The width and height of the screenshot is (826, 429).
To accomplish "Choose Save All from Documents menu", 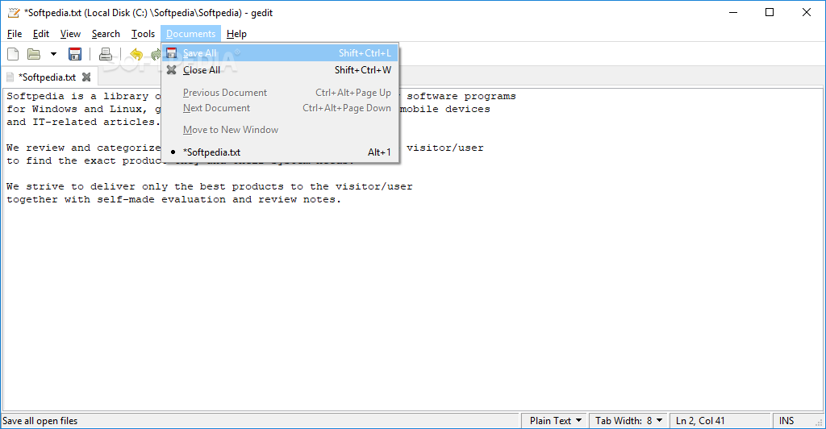I will click(280, 53).
